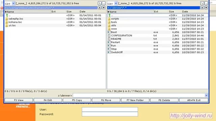Select the Restart exe file icon
Image resolution: width=216 pixels, height=121 pixels.
point(109,42)
